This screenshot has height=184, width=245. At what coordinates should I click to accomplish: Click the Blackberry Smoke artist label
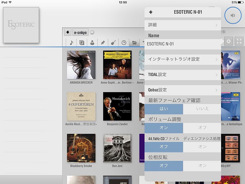click(x=81, y=166)
